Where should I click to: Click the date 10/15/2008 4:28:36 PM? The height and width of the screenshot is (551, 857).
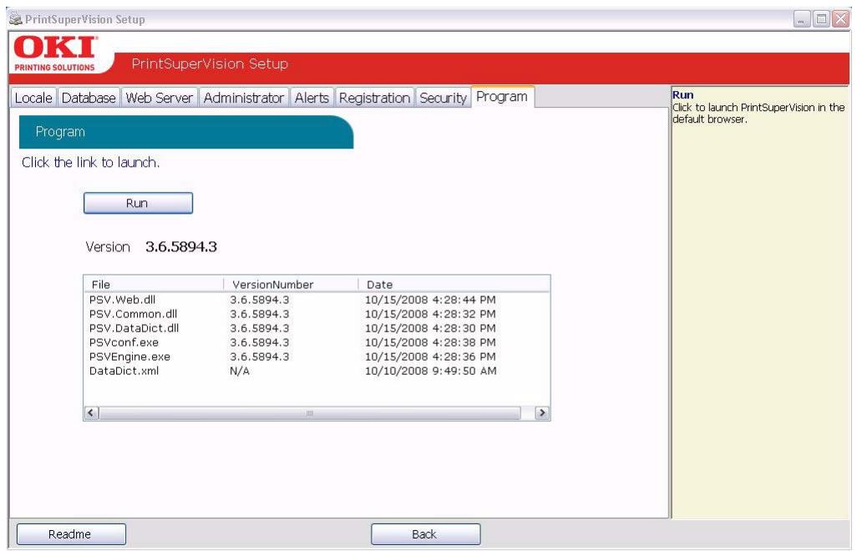(430, 356)
